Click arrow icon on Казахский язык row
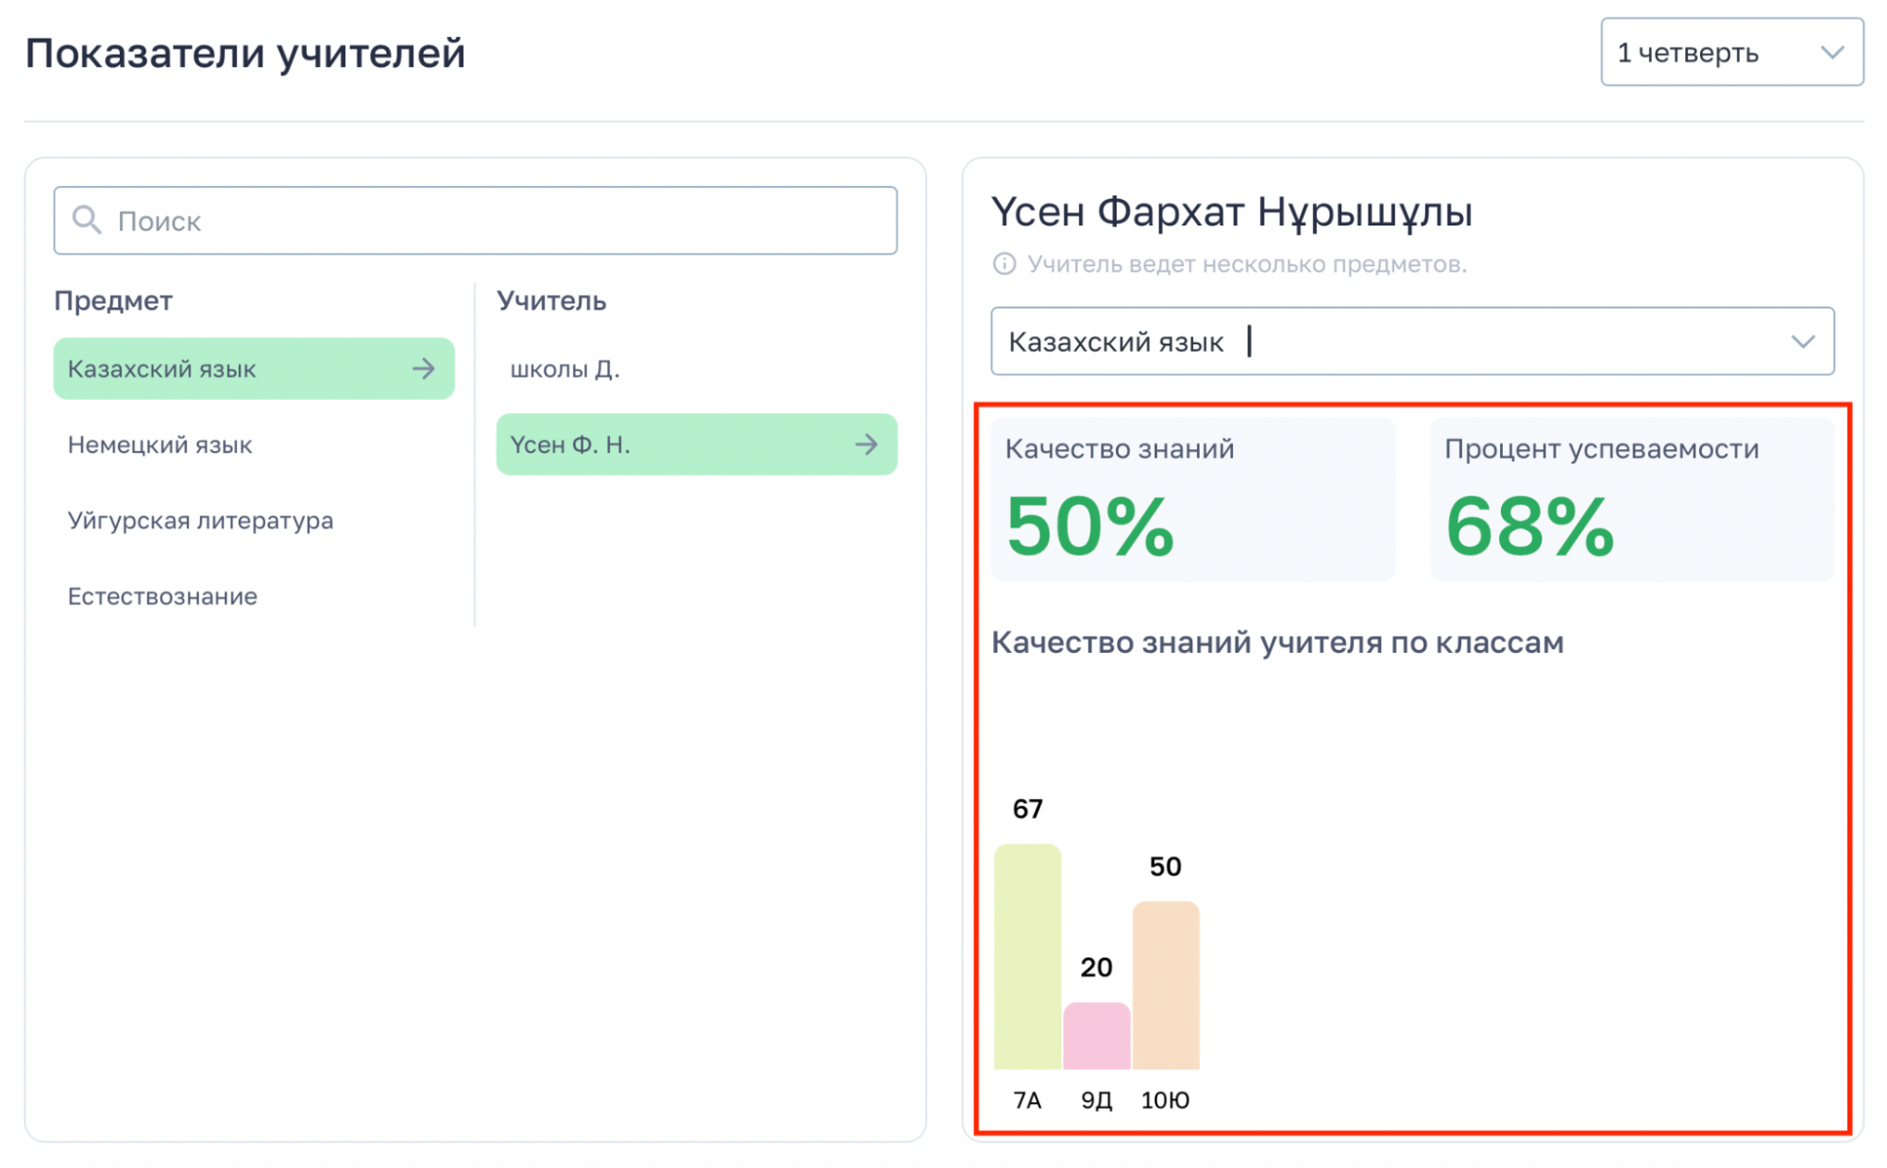 coord(424,369)
